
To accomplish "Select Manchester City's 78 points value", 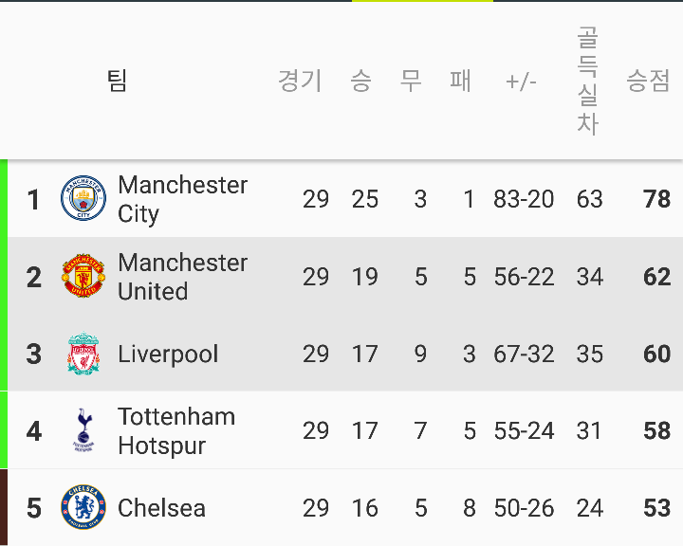I will 656,199.
